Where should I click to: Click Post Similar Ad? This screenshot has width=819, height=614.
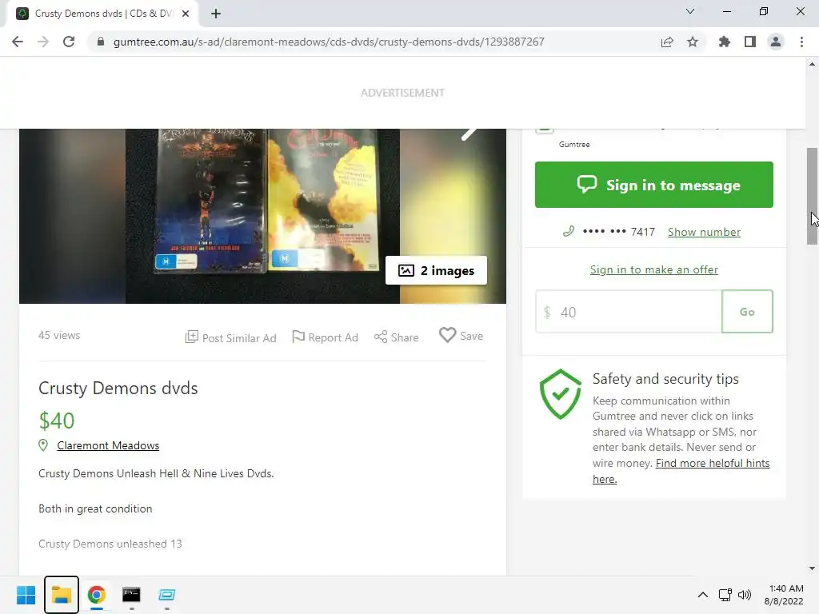pyautogui.click(x=231, y=338)
